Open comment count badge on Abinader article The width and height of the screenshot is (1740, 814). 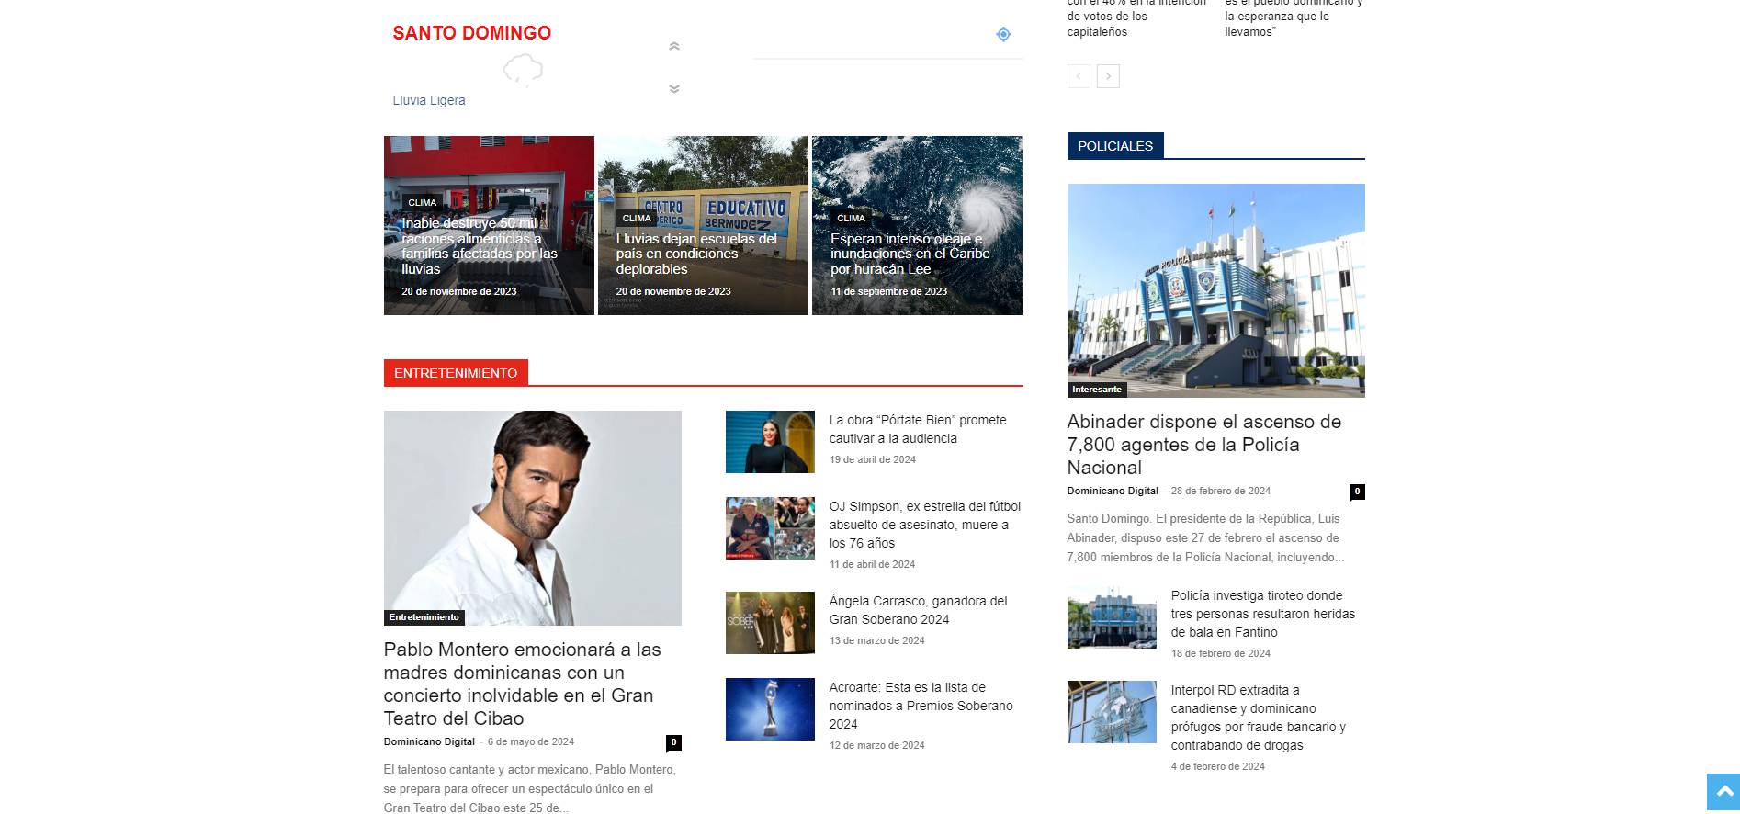tap(1357, 492)
